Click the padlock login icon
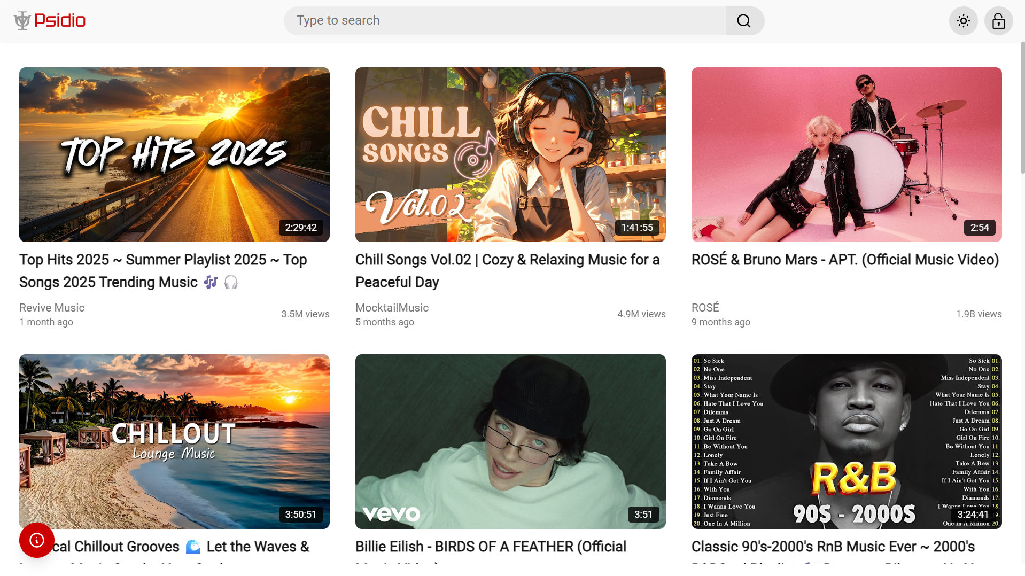 tap(998, 21)
